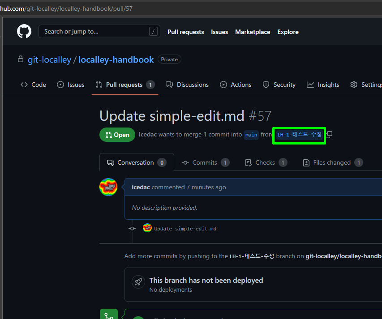The width and height of the screenshot is (382, 319).
Task: Focus the Search or jump to field
Action: [94, 31]
